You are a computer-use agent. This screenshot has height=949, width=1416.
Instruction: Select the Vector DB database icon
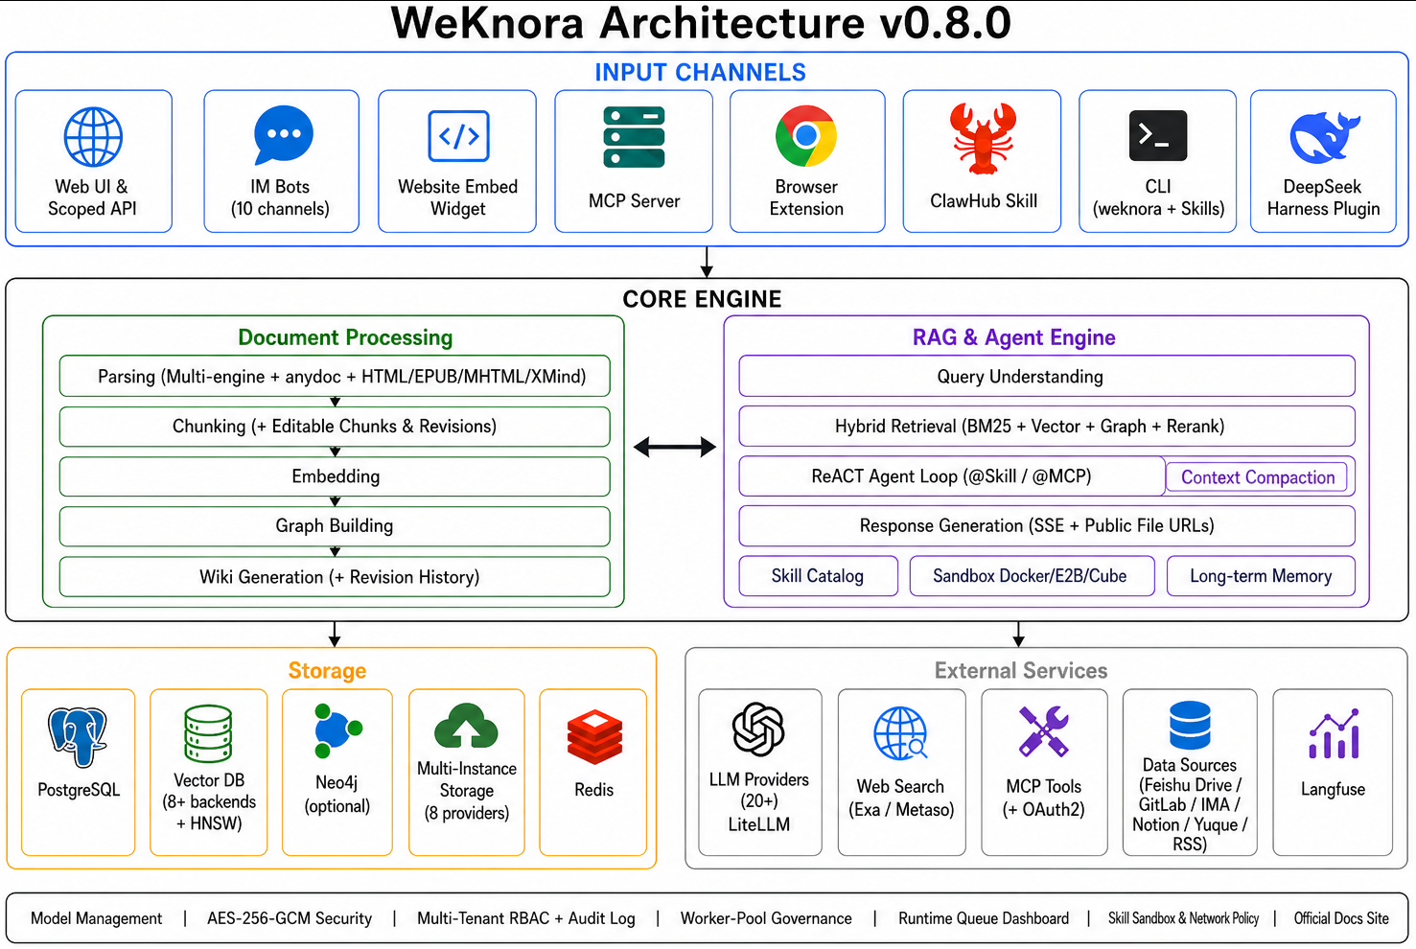208,734
